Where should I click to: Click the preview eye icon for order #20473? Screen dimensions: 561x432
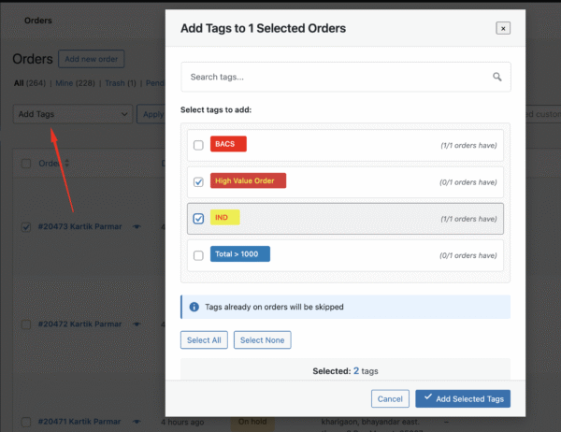137,226
